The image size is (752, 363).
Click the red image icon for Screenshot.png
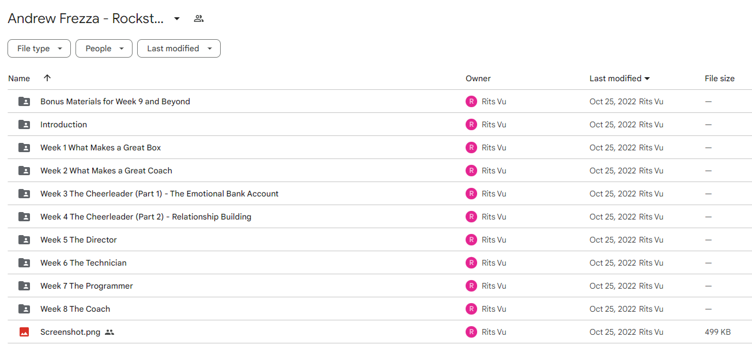click(x=24, y=332)
